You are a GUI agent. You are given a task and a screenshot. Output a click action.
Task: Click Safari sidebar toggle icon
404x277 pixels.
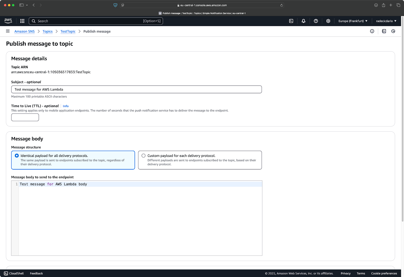coord(21,5)
